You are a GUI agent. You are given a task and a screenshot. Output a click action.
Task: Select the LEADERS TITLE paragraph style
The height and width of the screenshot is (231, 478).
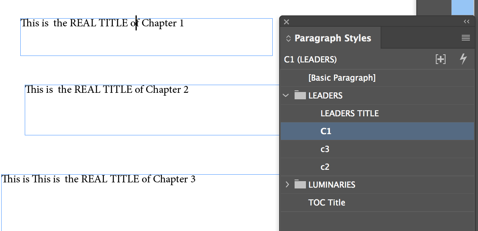(x=349, y=113)
